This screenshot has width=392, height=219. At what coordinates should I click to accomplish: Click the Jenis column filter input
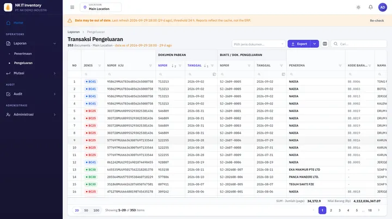tap(93, 74)
